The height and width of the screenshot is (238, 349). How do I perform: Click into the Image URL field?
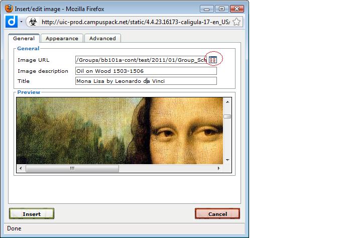point(141,60)
